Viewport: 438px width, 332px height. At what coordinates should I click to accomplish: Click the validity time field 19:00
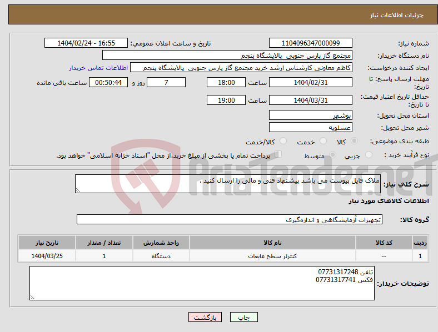tap(226, 100)
